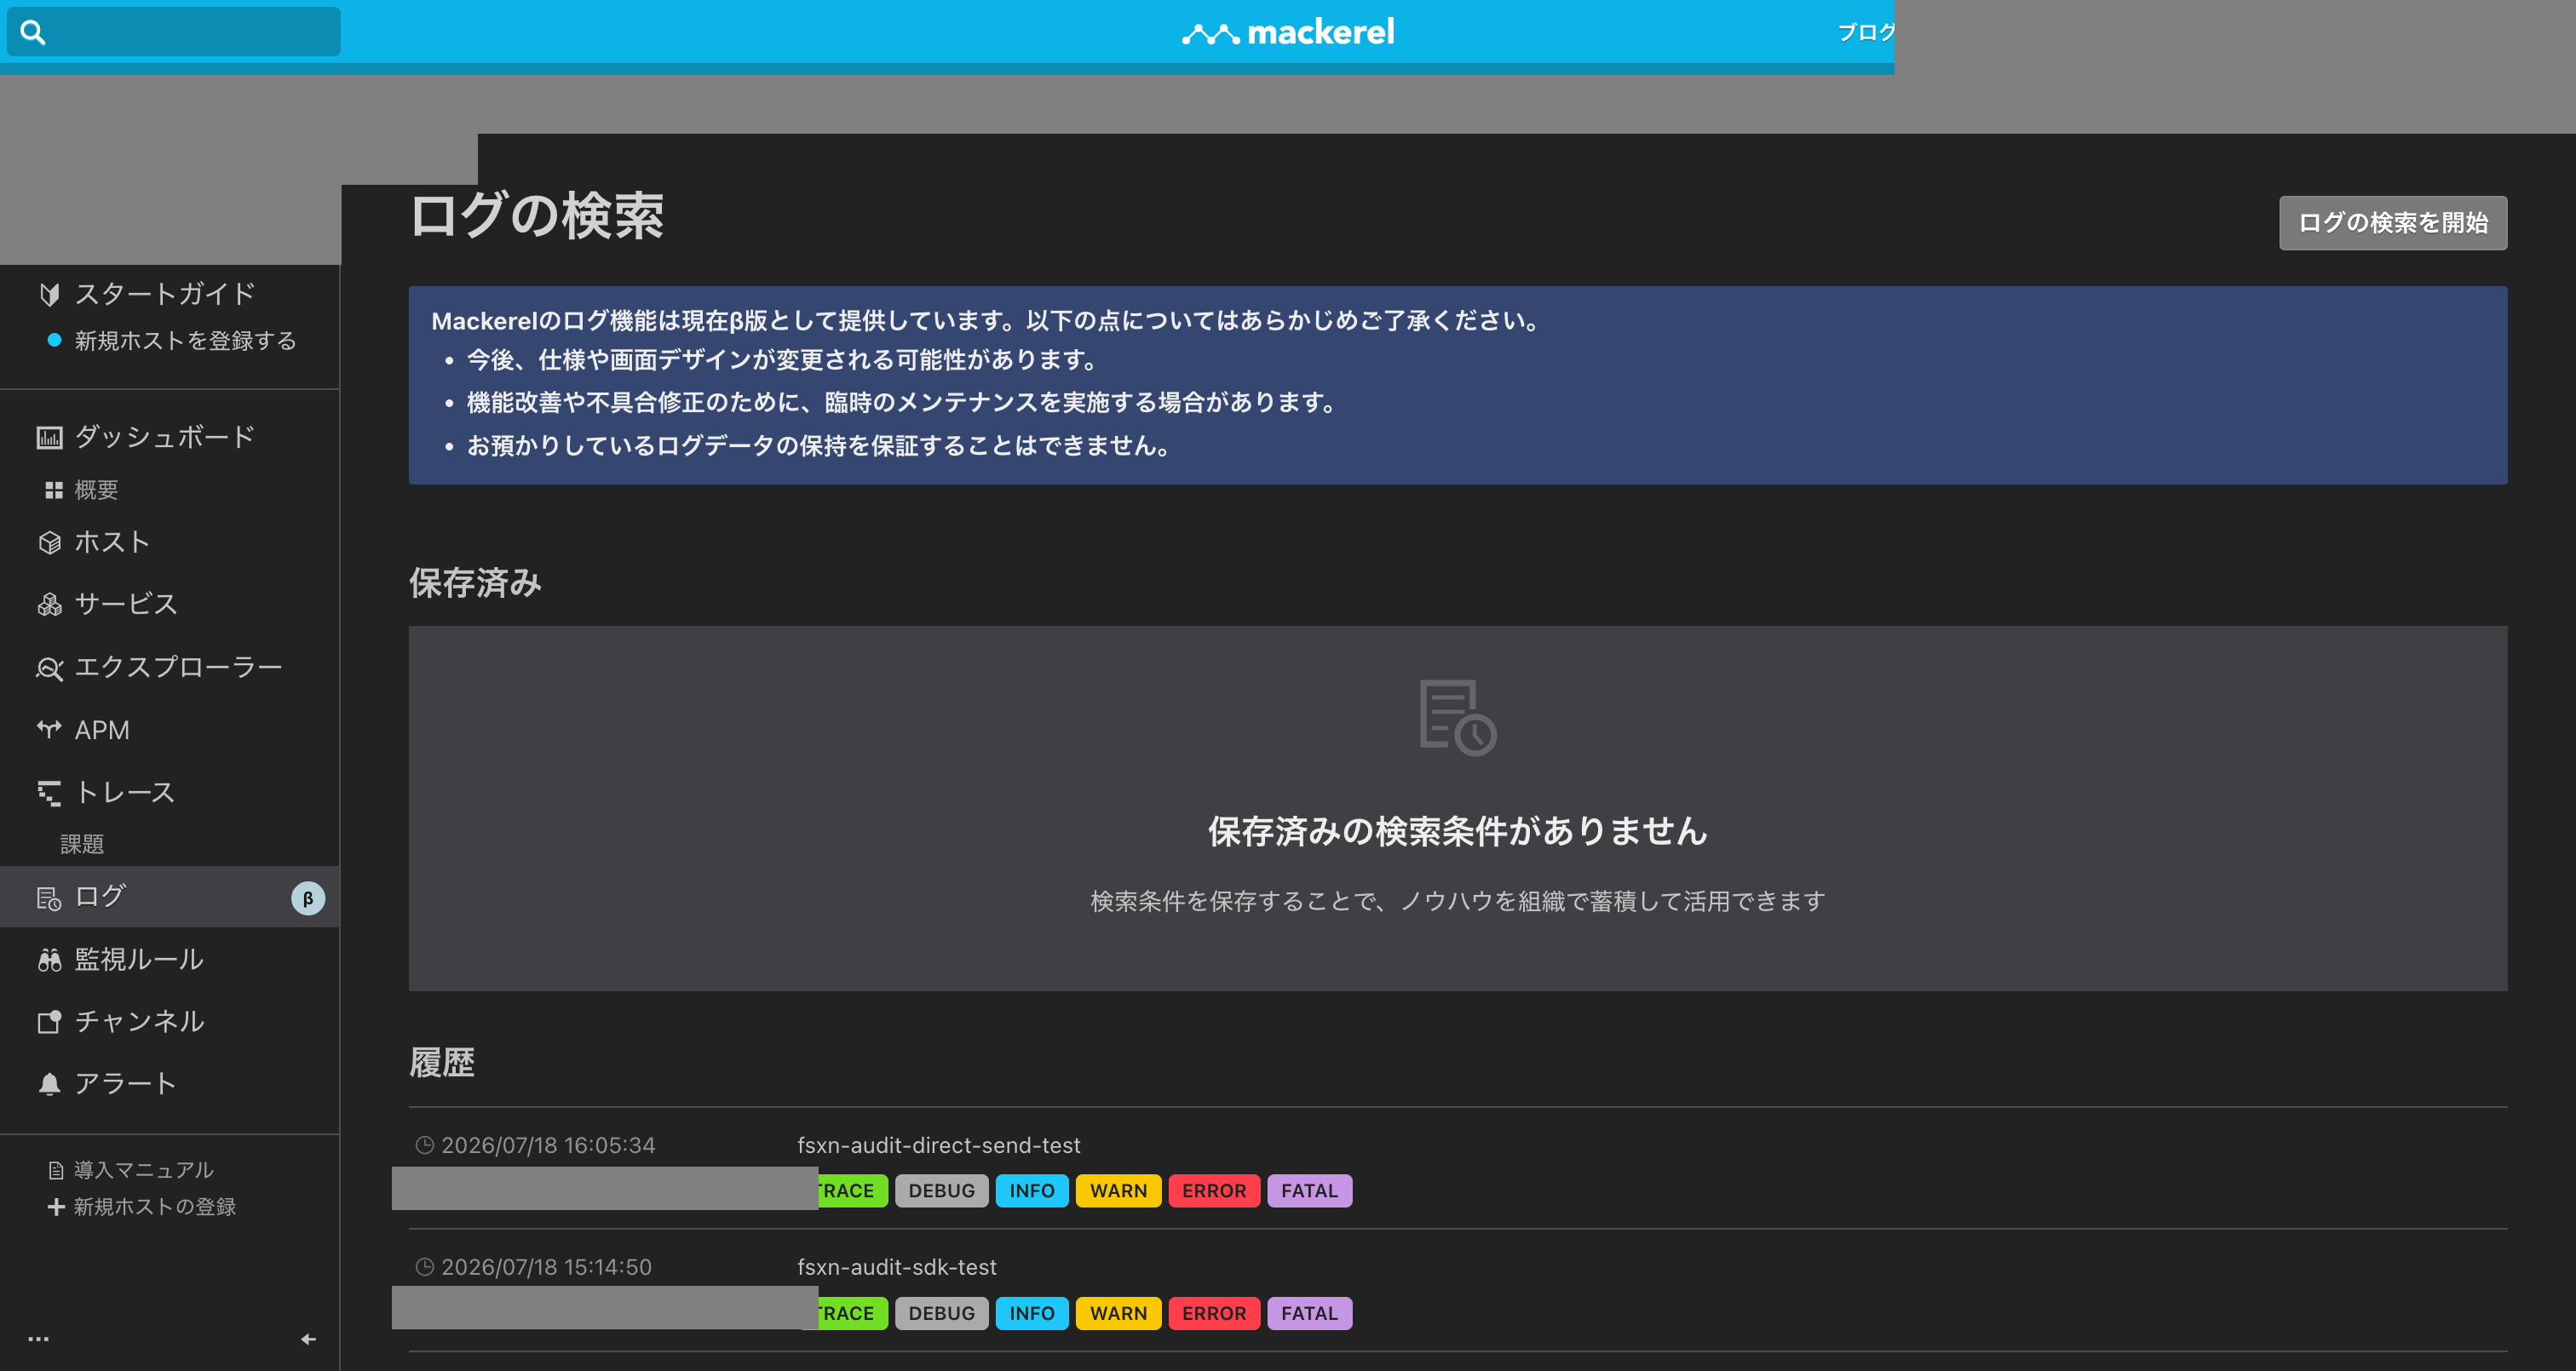The height and width of the screenshot is (1371, 2576).
Task: Click the サービス icon in sidebar
Action: click(49, 605)
